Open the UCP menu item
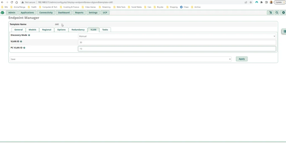The image size is (286, 143). pos(105,13)
